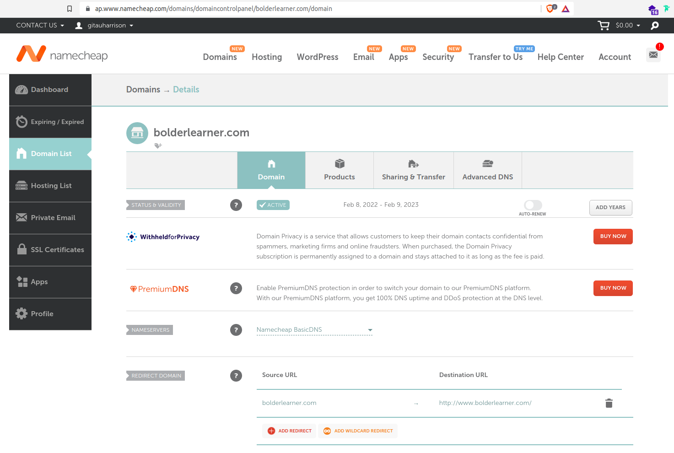The height and width of the screenshot is (453, 674).
Task: Open SSL Certificates in sidebar
Action: [50, 250]
